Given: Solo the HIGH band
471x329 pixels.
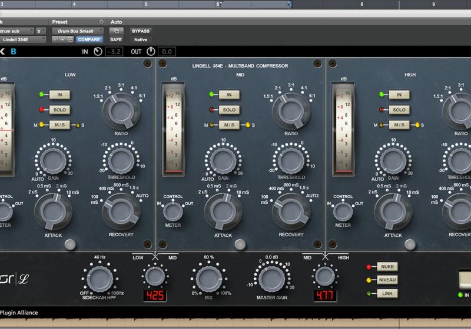Looking at the screenshot, I should point(399,110).
